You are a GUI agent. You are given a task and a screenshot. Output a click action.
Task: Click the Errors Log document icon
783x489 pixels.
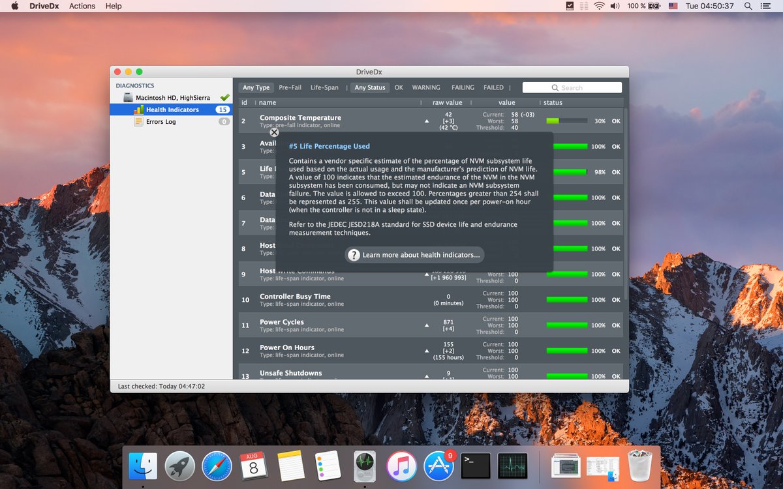pos(139,121)
